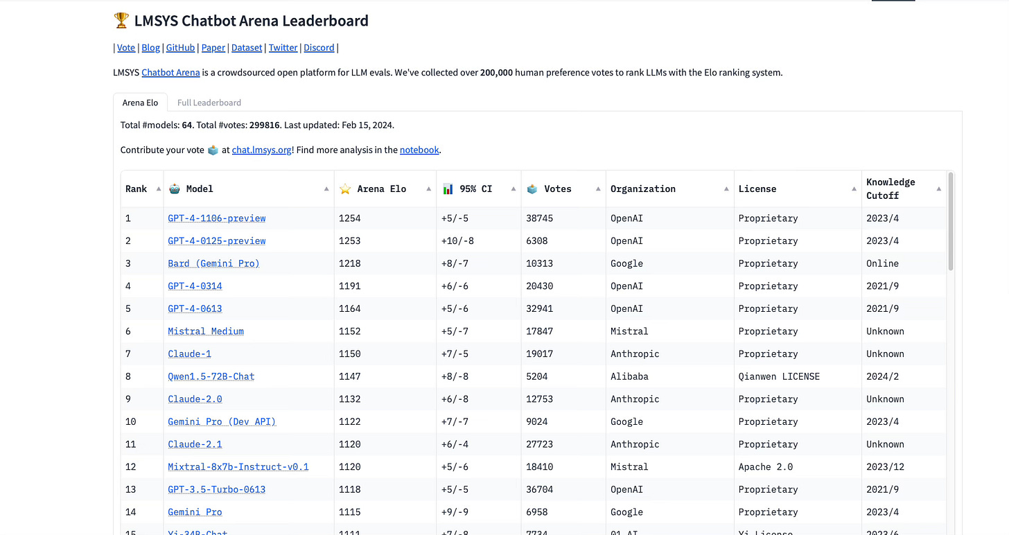
Task: Open the Dataset link
Action: [247, 48]
